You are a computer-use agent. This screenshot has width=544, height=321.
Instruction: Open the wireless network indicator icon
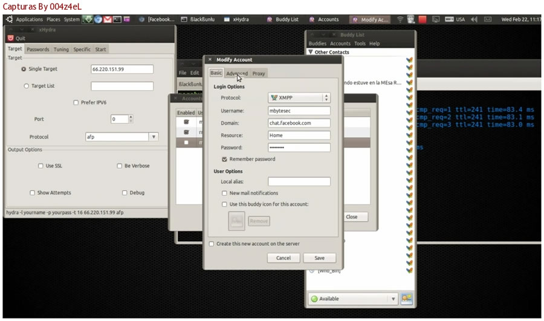point(400,19)
